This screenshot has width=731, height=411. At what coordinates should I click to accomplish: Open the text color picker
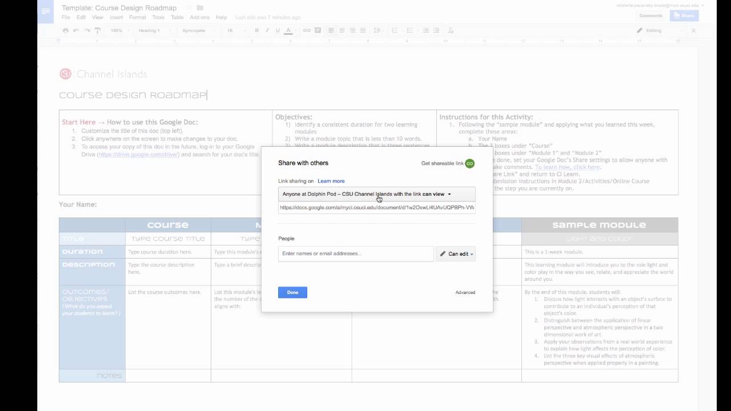click(x=289, y=30)
